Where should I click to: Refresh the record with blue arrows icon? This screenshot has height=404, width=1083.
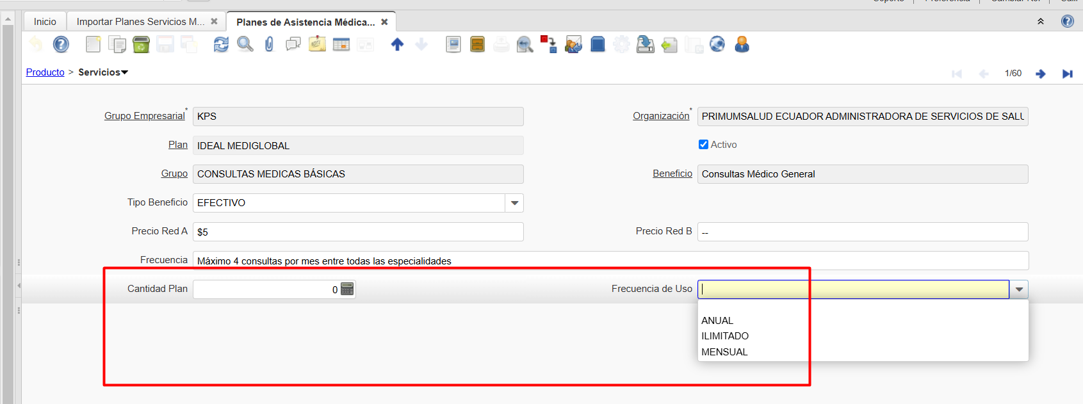[221, 44]
